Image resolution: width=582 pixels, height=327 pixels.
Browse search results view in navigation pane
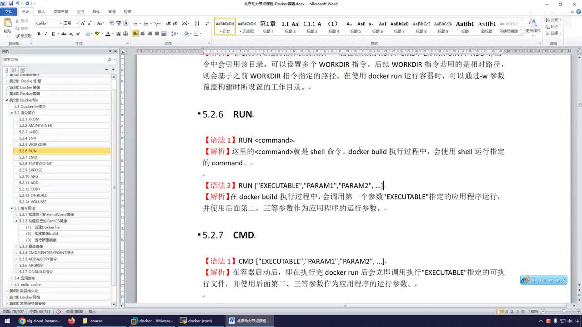[x=22, y=69]
